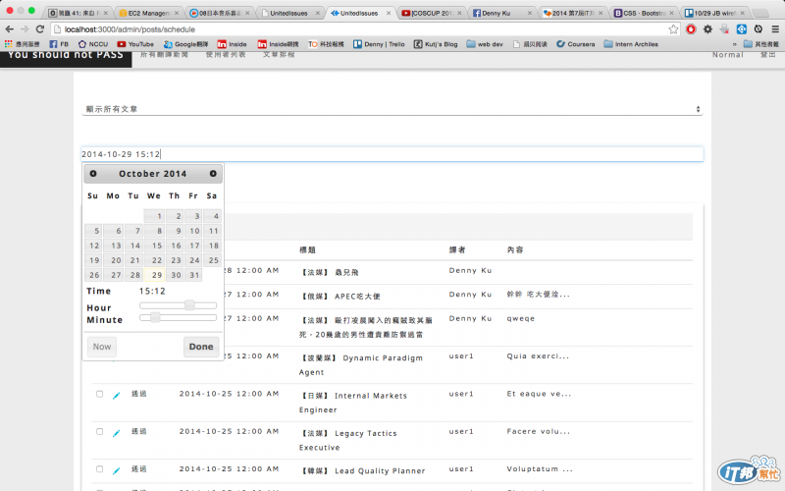Click the 其他書籤 bookmarks folder
This screenshot has width=785, height=491.
pyautogui.click(x=759, y=44)
